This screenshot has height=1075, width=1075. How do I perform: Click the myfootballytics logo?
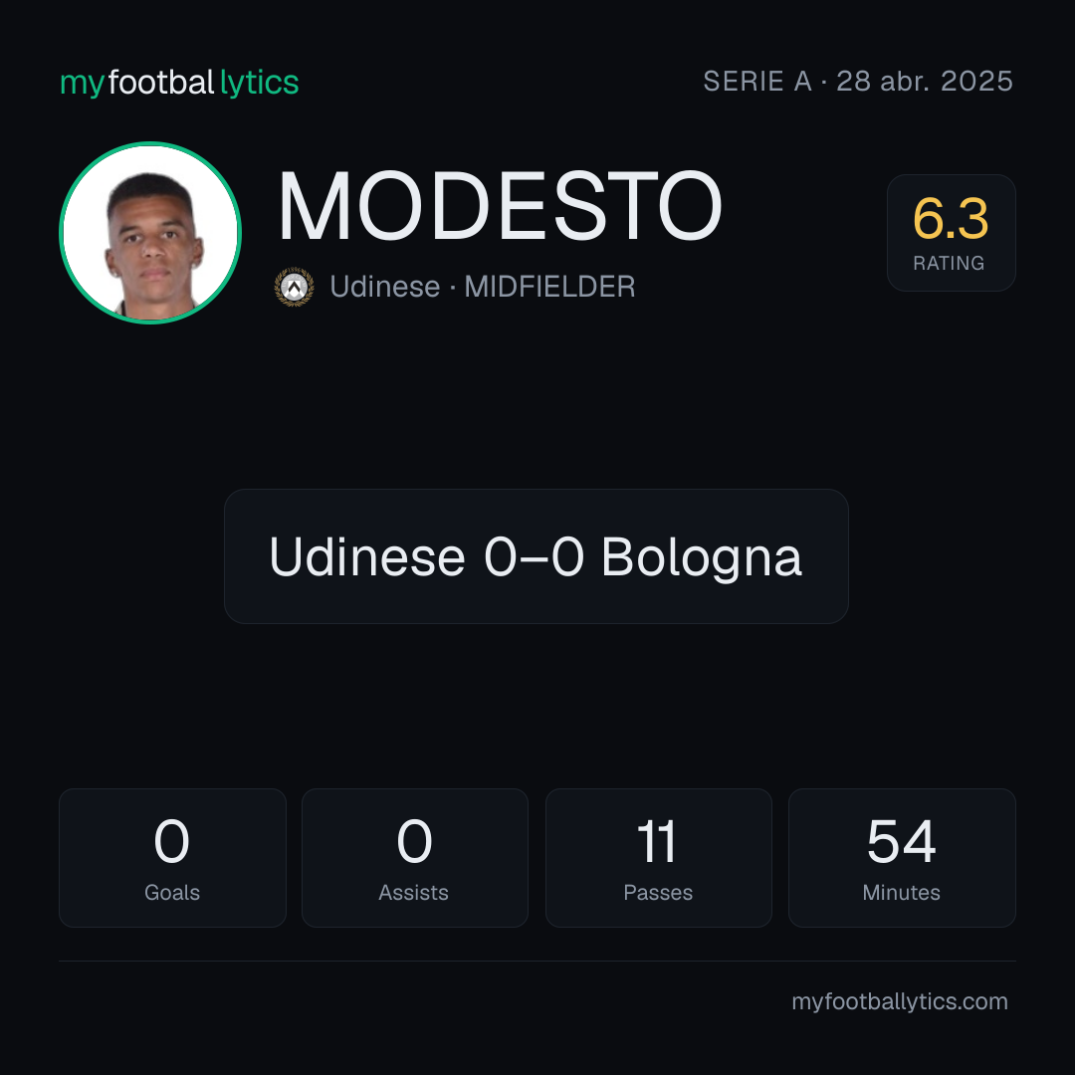(179, 83)
